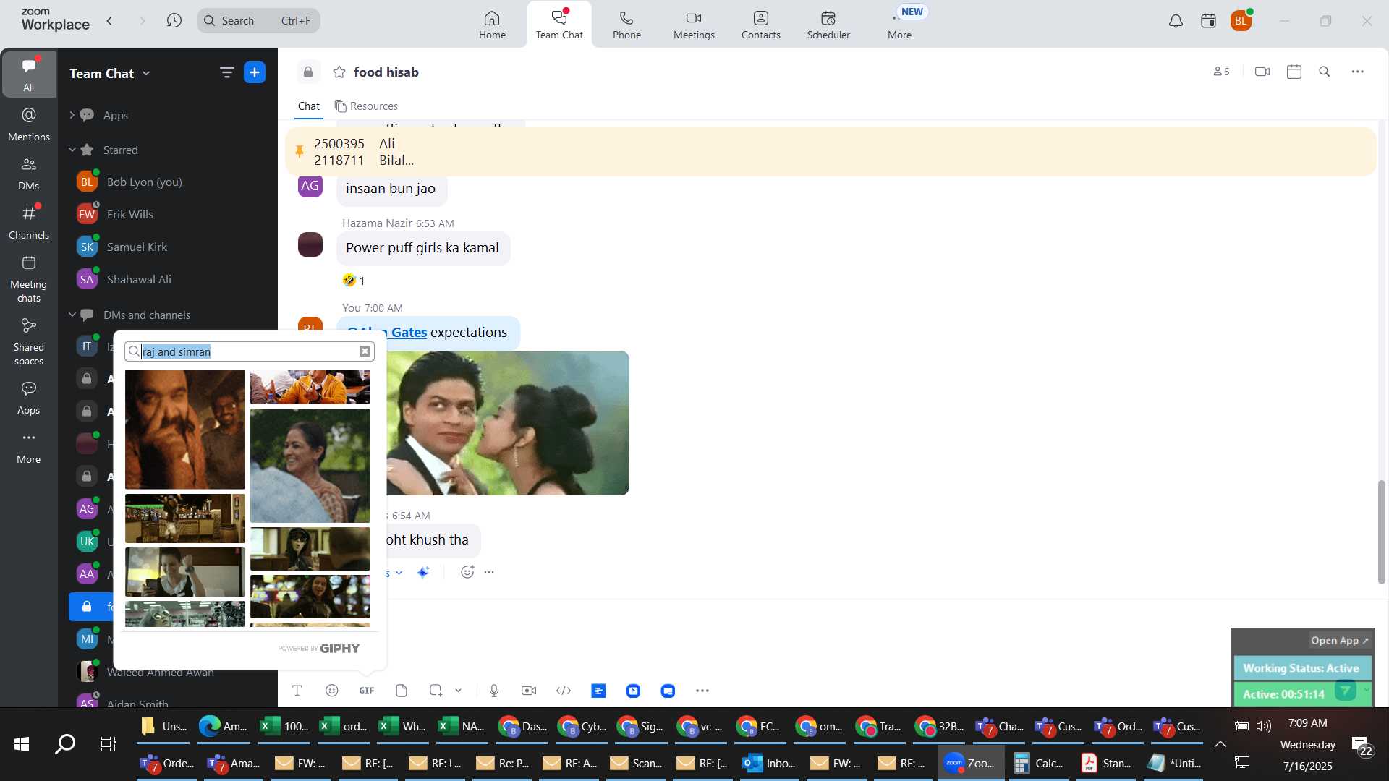Toggle the laughing emoji reaction
Screen dimensions: 1389x781
tap(354, 281)
